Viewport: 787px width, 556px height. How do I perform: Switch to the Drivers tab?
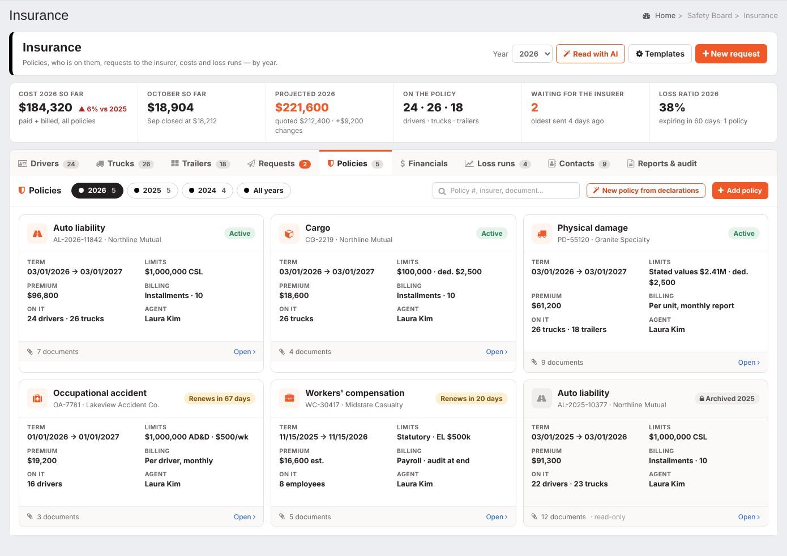[x=49, y=163]
